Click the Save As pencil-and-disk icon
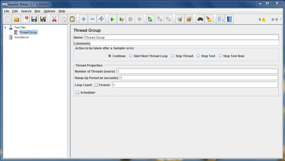 [43, 19]
